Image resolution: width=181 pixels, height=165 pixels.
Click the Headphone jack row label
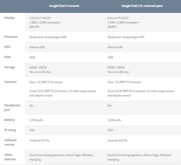click(x=12, y=108)
